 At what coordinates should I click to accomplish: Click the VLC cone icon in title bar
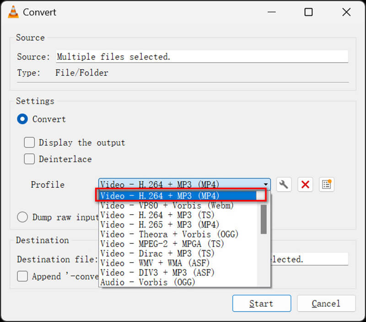coord(13,12)
